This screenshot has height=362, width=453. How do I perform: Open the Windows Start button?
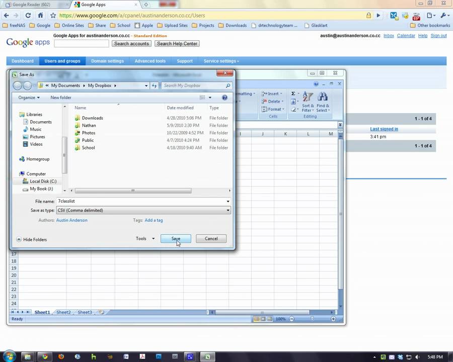pyautogui.click(x=9, y=356)
